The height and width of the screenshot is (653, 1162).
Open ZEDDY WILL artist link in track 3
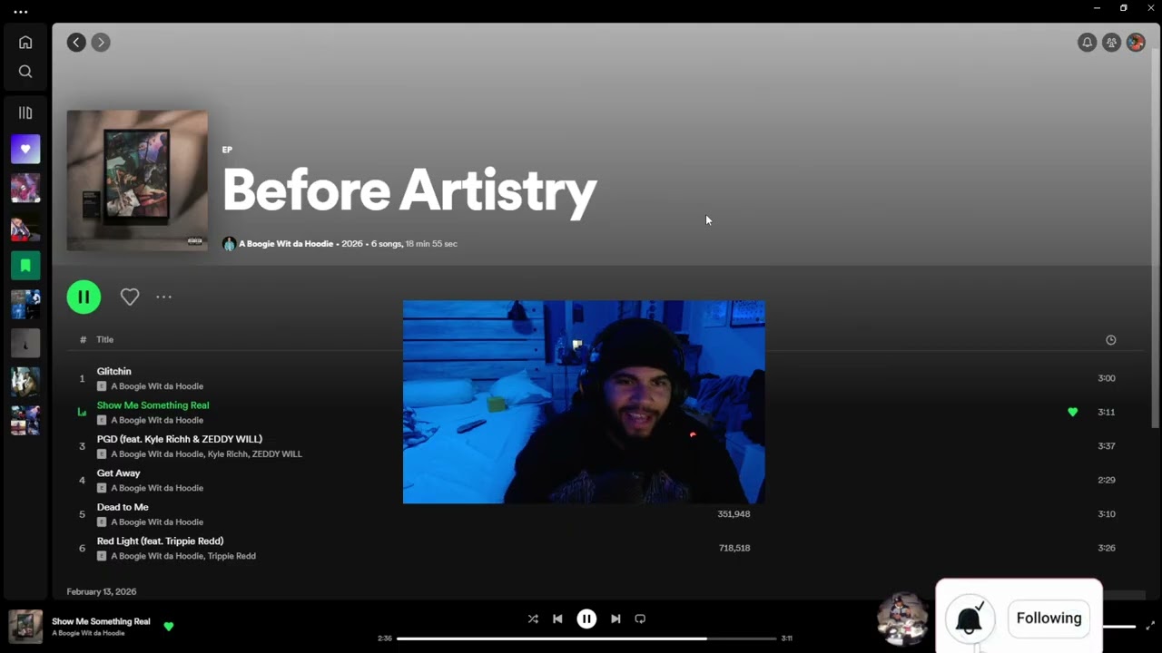click(x=277, y=453)
